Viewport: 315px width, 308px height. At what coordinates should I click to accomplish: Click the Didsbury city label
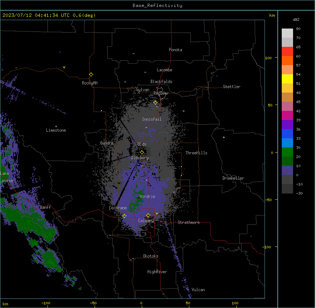[140, 158]
